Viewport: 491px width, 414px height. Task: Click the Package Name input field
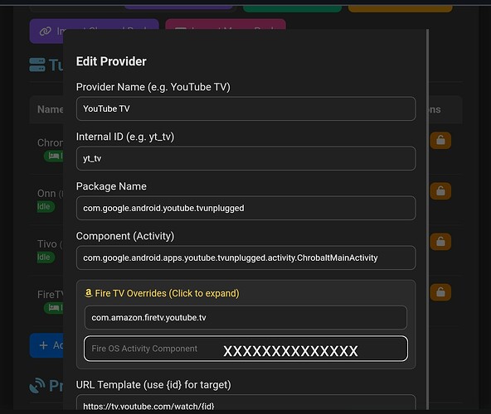pyautogui.click(x=245, y=209)
